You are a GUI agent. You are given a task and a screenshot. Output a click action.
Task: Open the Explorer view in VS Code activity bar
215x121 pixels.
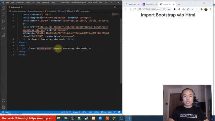[x=3, y=8]
